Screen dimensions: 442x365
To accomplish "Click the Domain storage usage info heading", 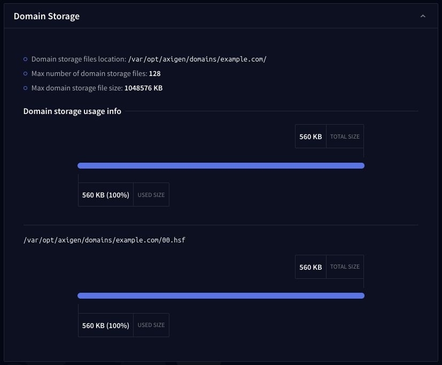I will [x=72, y=111].
